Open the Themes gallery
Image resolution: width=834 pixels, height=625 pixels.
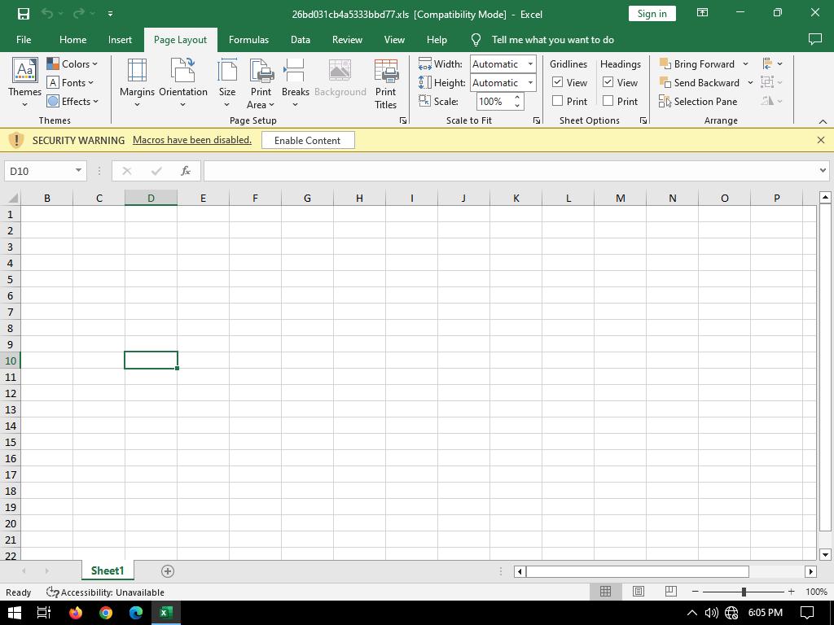tap(24, 83)
